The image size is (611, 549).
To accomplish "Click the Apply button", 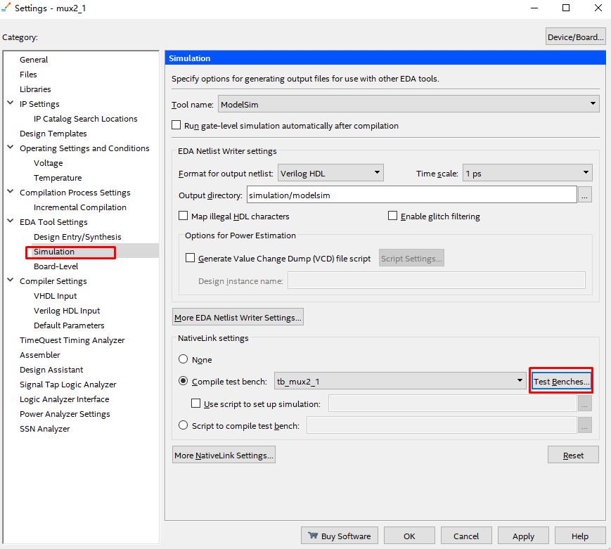I will [523, 536].
